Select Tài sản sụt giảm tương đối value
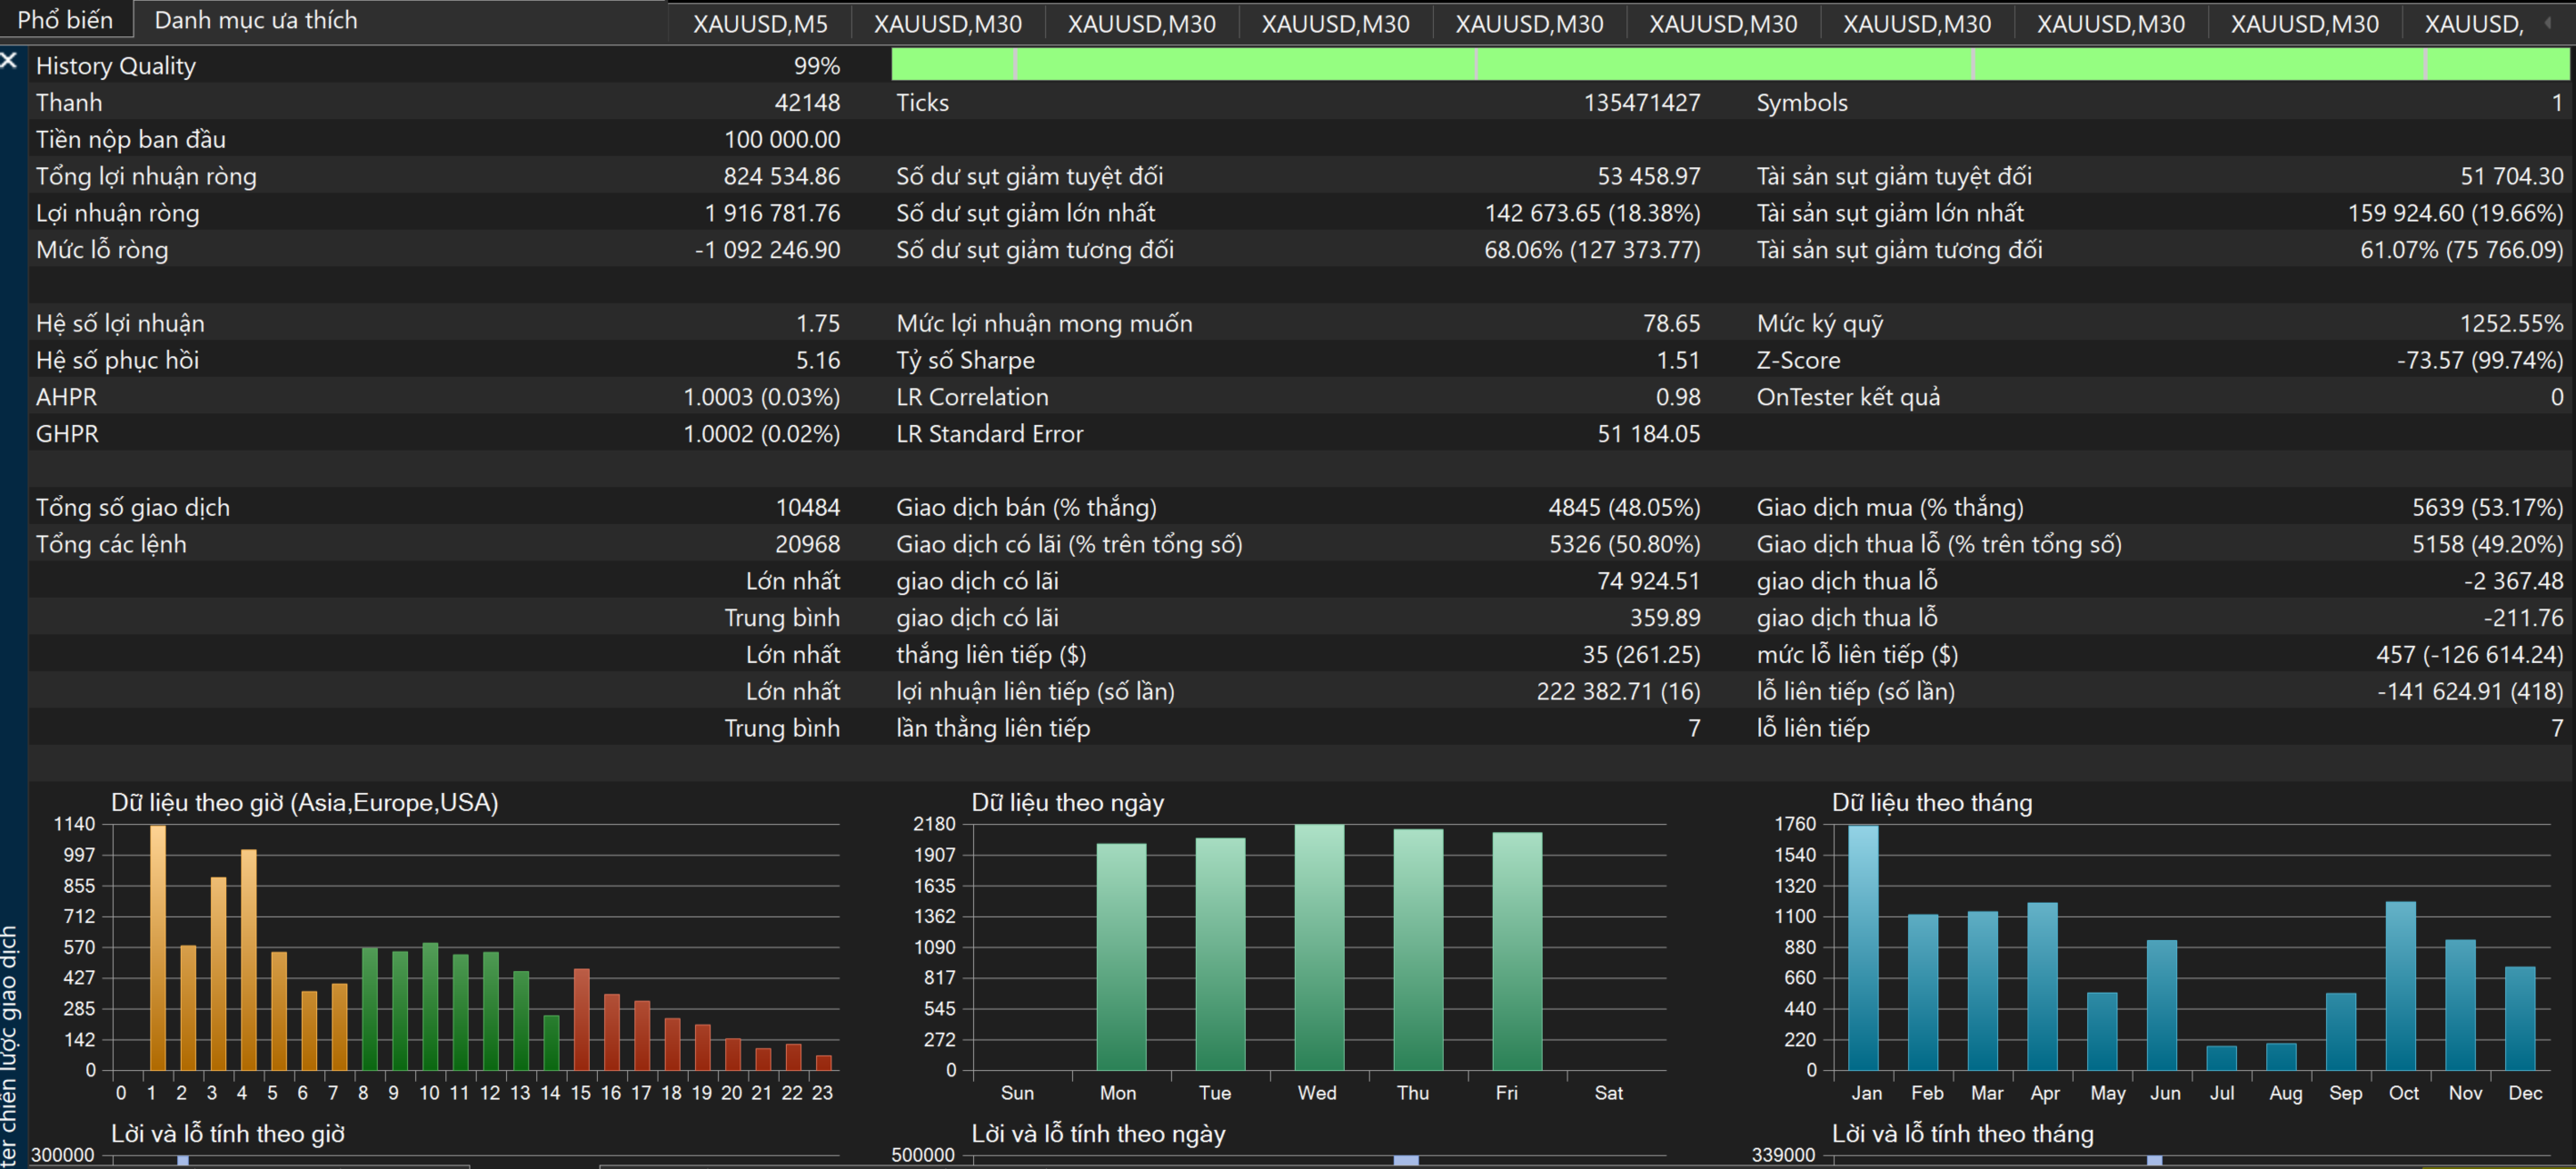Image resolution: width=2576 pixels, height=1169 pixels. (x=2462, y=250)
